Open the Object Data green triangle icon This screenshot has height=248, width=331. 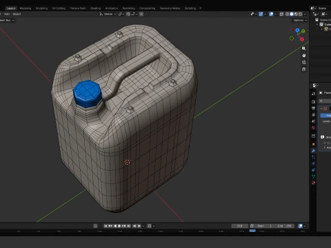314,176
